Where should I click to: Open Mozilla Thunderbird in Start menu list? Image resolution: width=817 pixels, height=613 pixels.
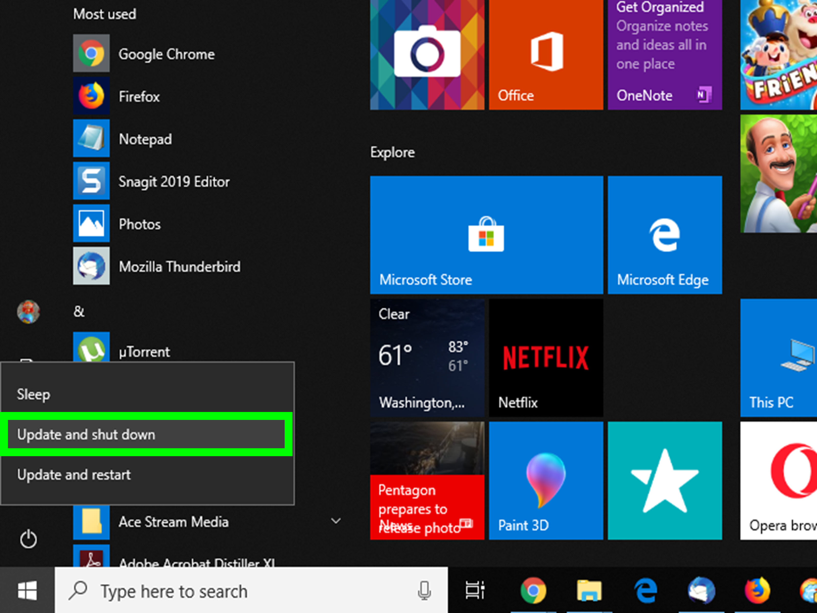coord(207,266)
